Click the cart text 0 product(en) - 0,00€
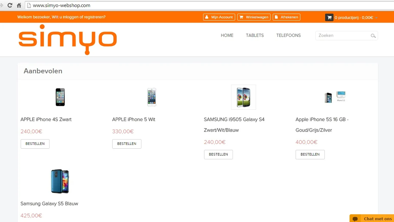Image resolution: width=394 pixels, height=222 pixels. (x=354, y=18)
